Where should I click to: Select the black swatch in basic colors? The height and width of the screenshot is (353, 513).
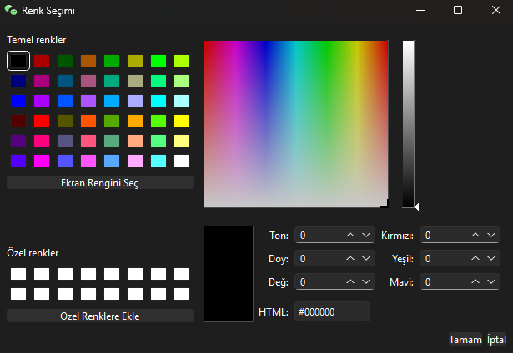click(x=18, y=61)
